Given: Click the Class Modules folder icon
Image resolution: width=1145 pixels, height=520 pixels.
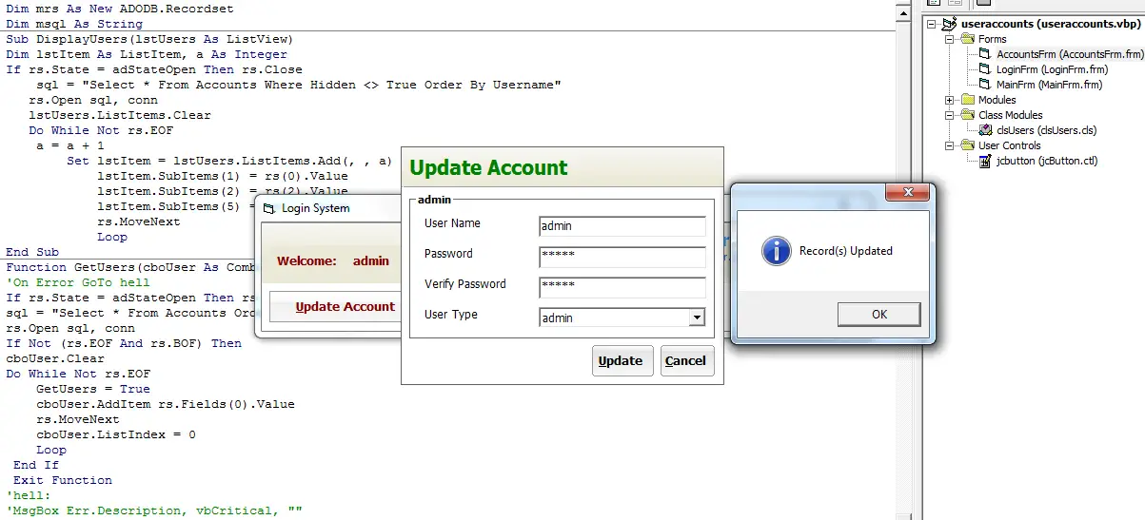Looking at the screenshot, I should [x=967, y=115].
